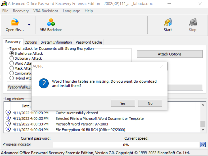Click the Start keys icon
This screenshot has width=208, height=156.
point(168,22)
